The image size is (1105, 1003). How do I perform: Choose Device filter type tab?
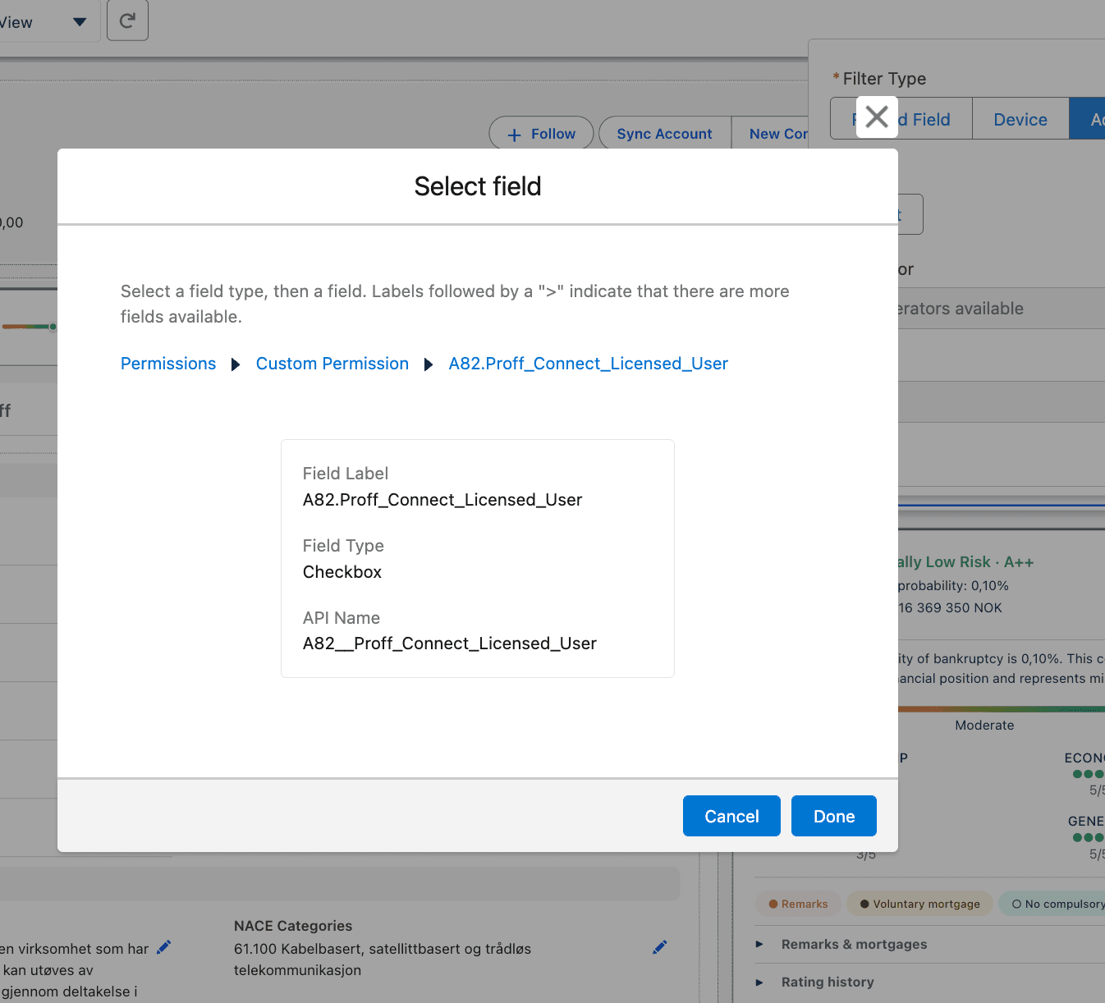click(x=1020, y=119)
